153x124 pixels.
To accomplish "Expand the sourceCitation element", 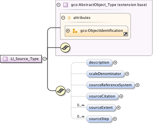I will point(121,96).
